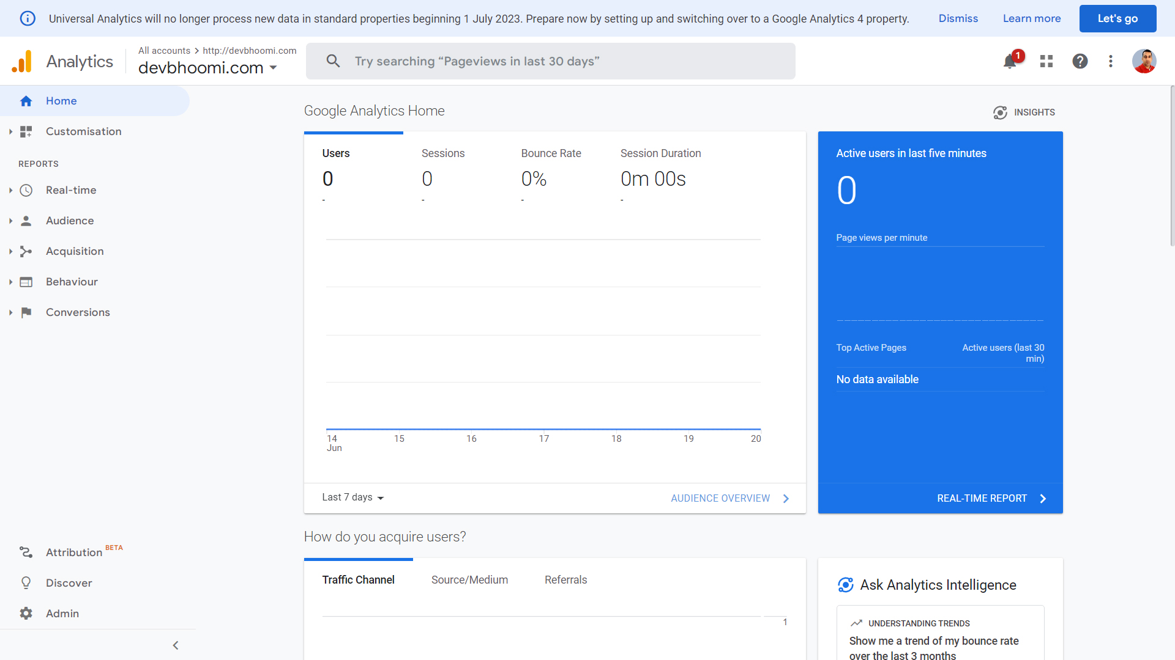This screenshot has height=660, width=1175.
Task: Expand the Real-time reports arrow
Action: (10, 190)
